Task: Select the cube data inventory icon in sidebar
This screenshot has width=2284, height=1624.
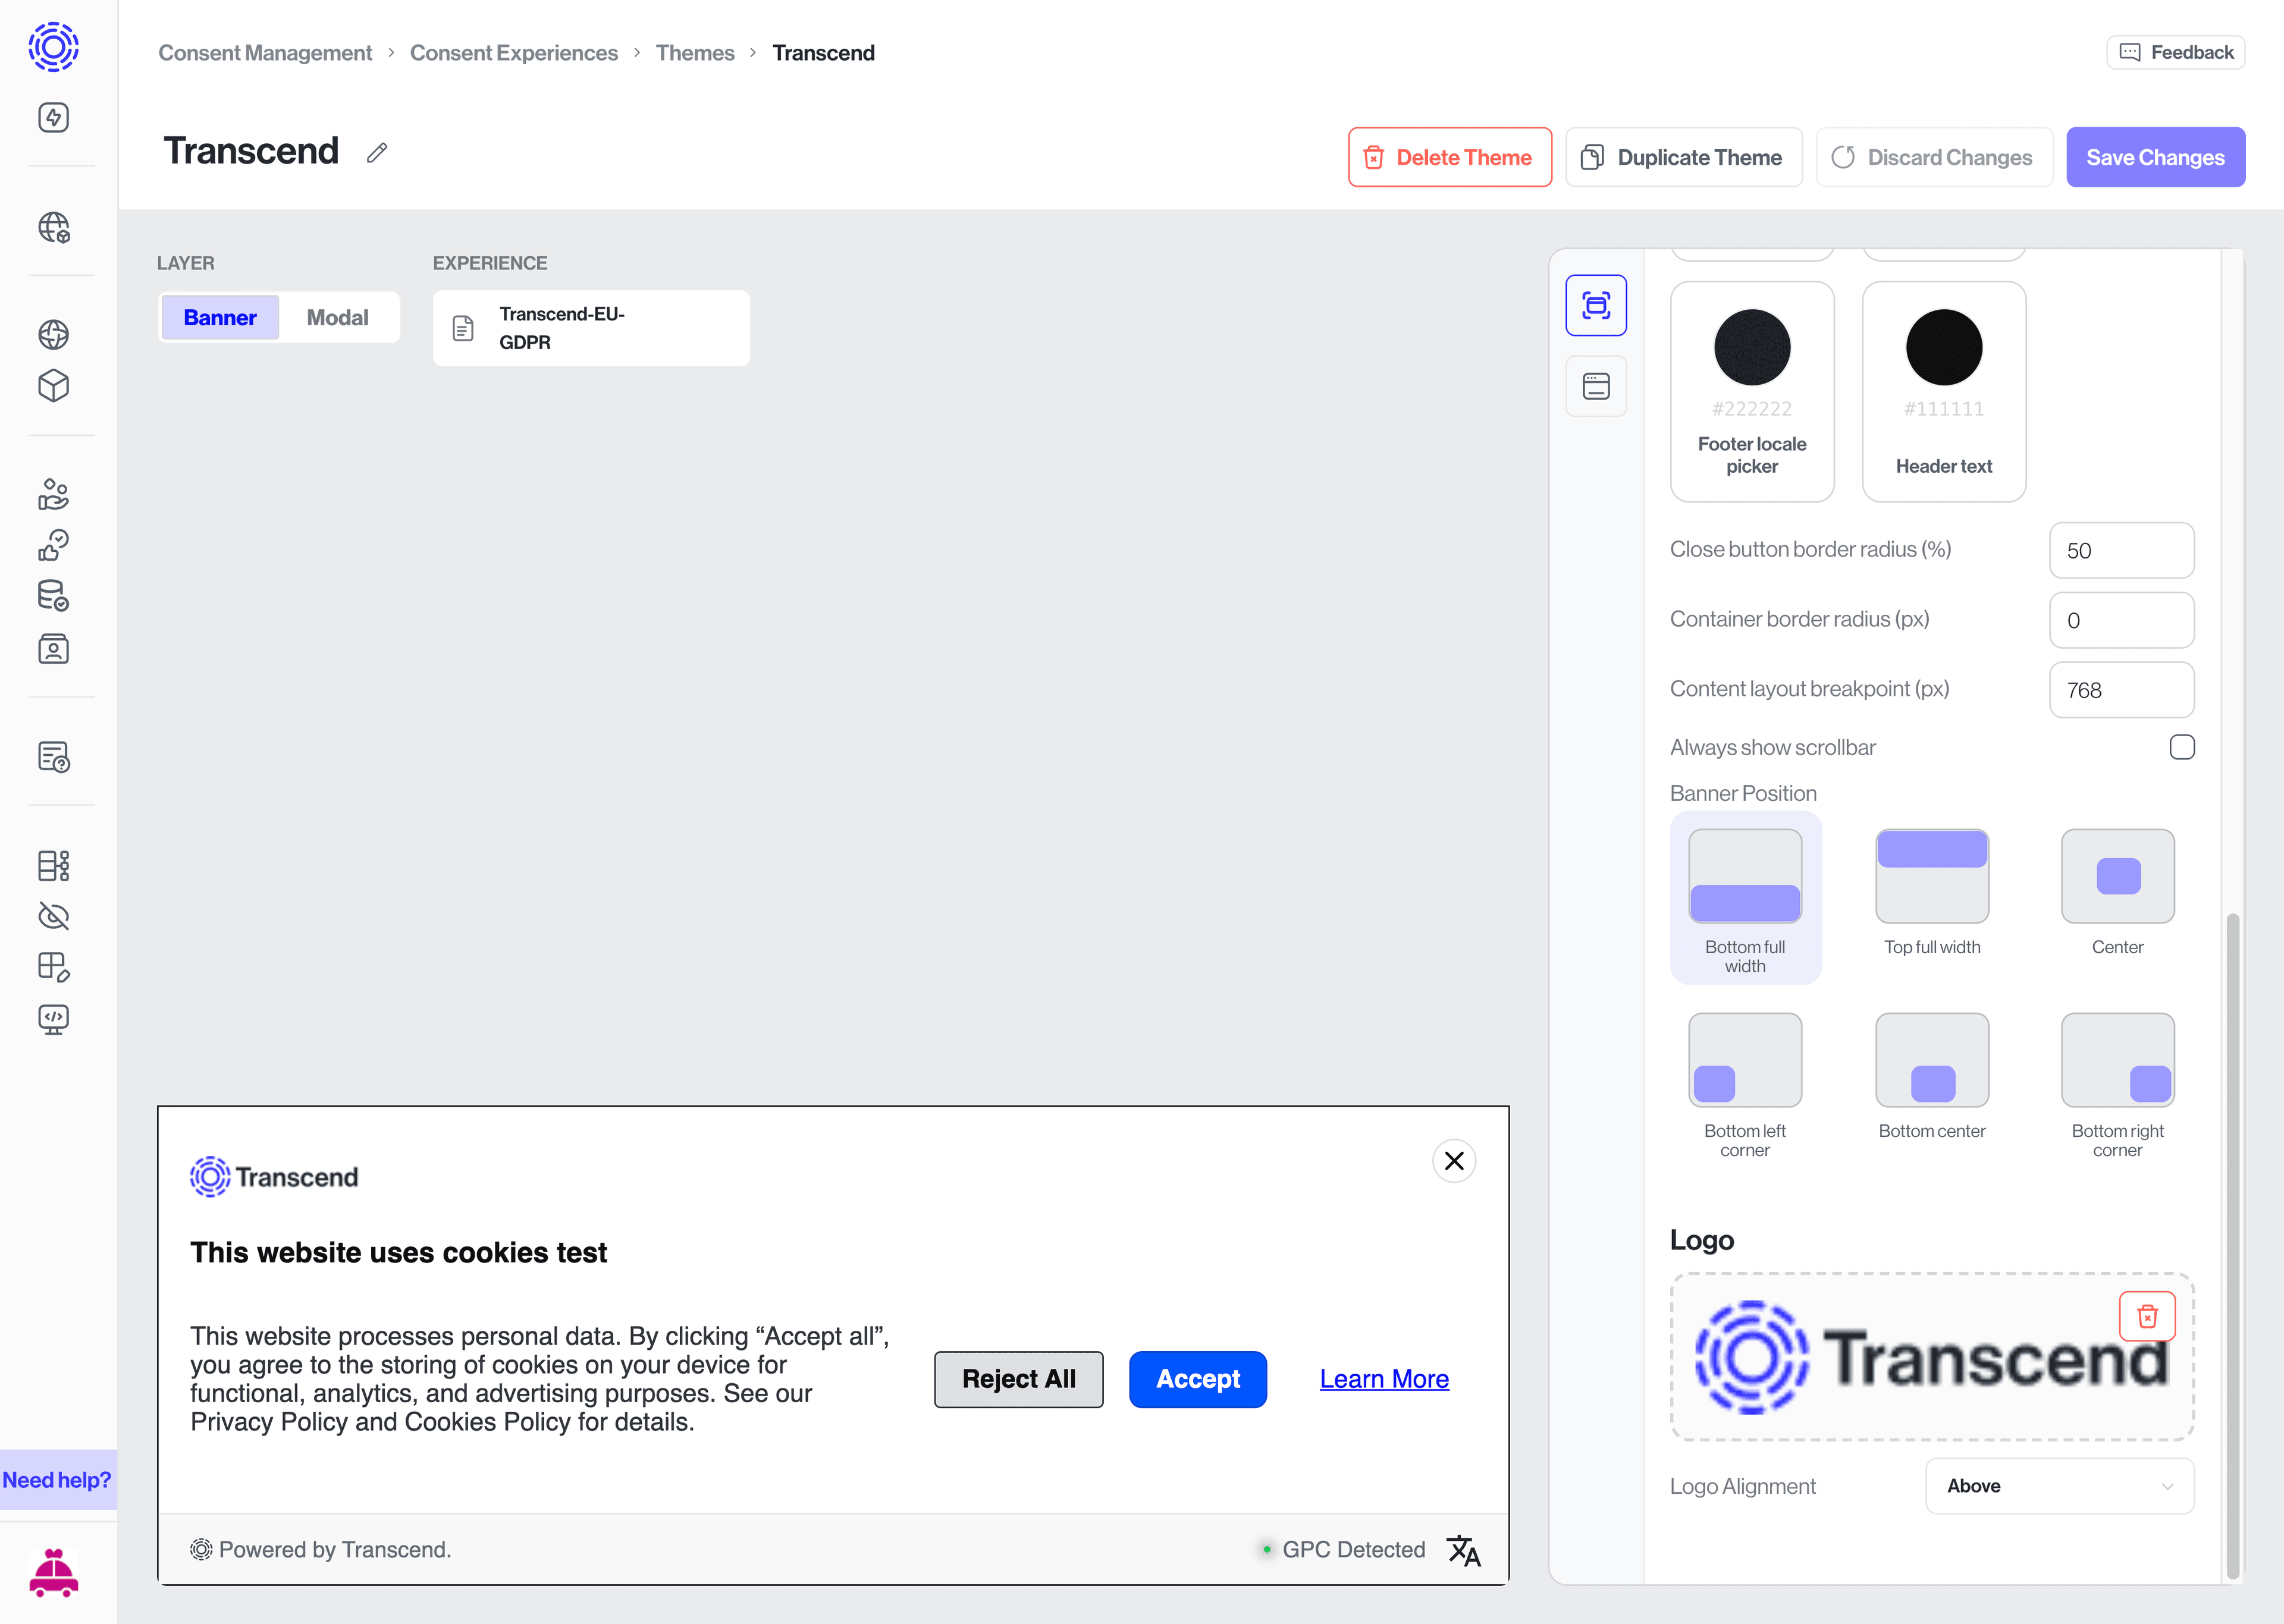Action: 53,386
